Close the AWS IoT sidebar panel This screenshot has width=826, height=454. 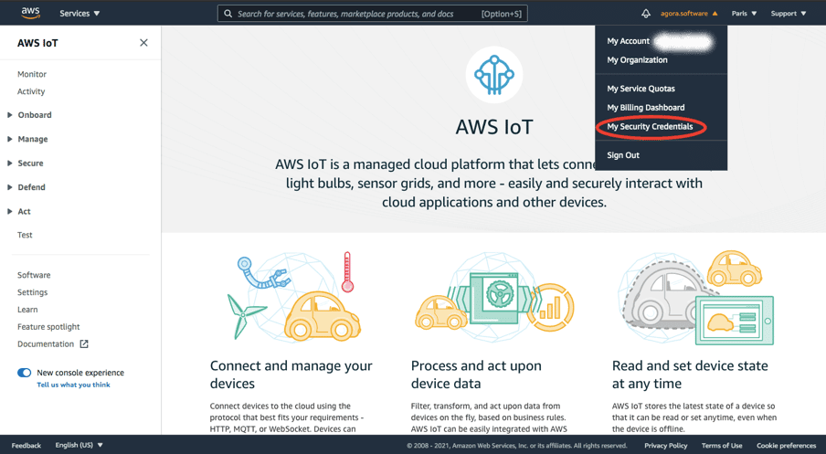(x=143, y=43)
